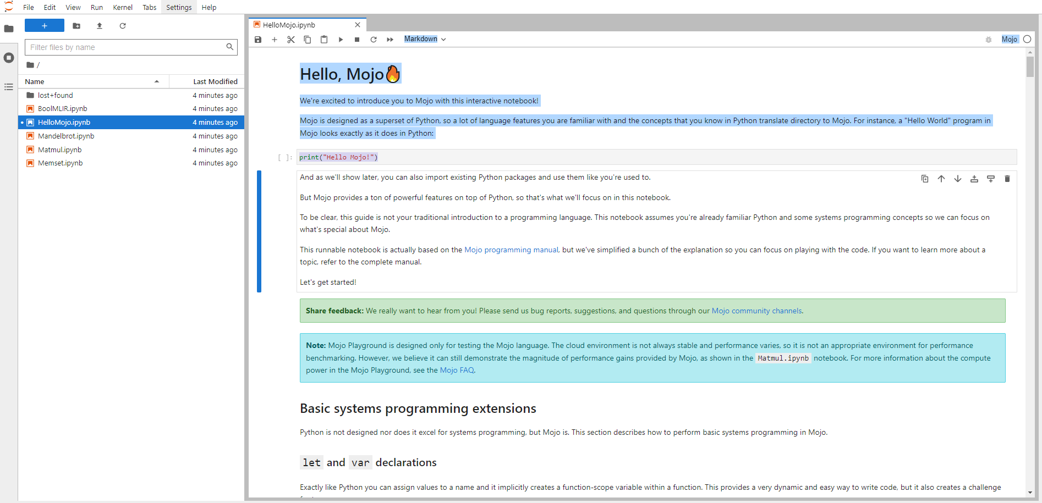
Task: Open the Mojo community channels link
Action: click(x=756, y=311)
